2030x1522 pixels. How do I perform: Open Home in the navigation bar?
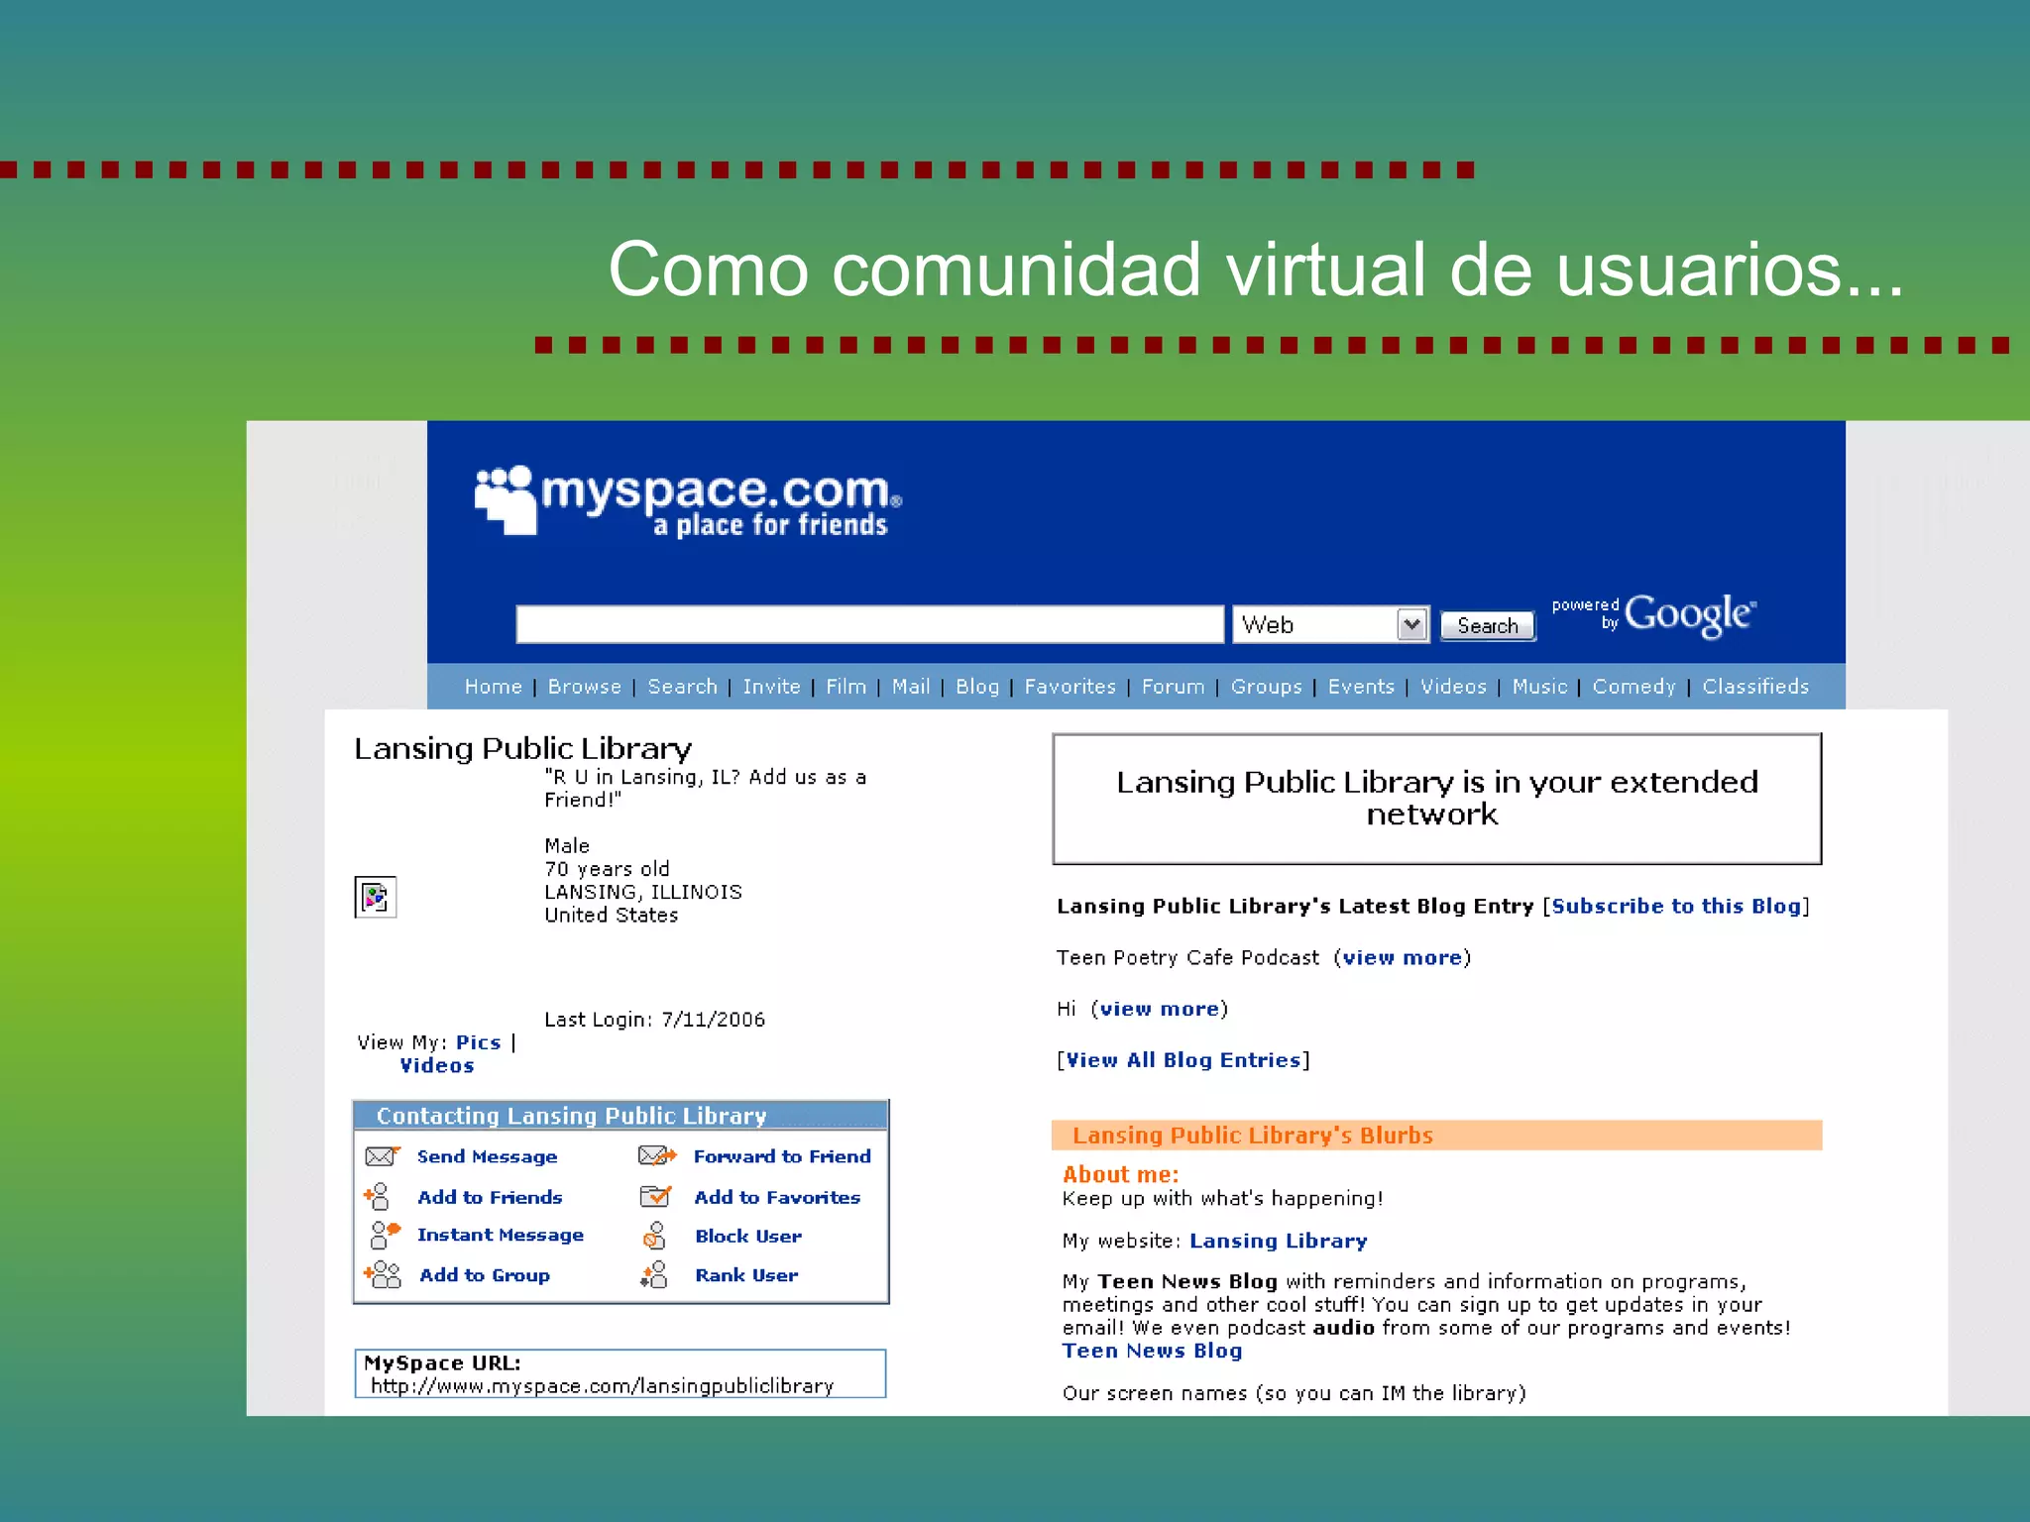click(494, 687)
